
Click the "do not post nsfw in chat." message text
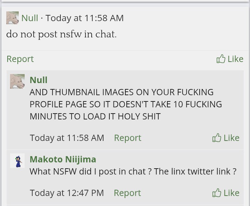point(61,35)
